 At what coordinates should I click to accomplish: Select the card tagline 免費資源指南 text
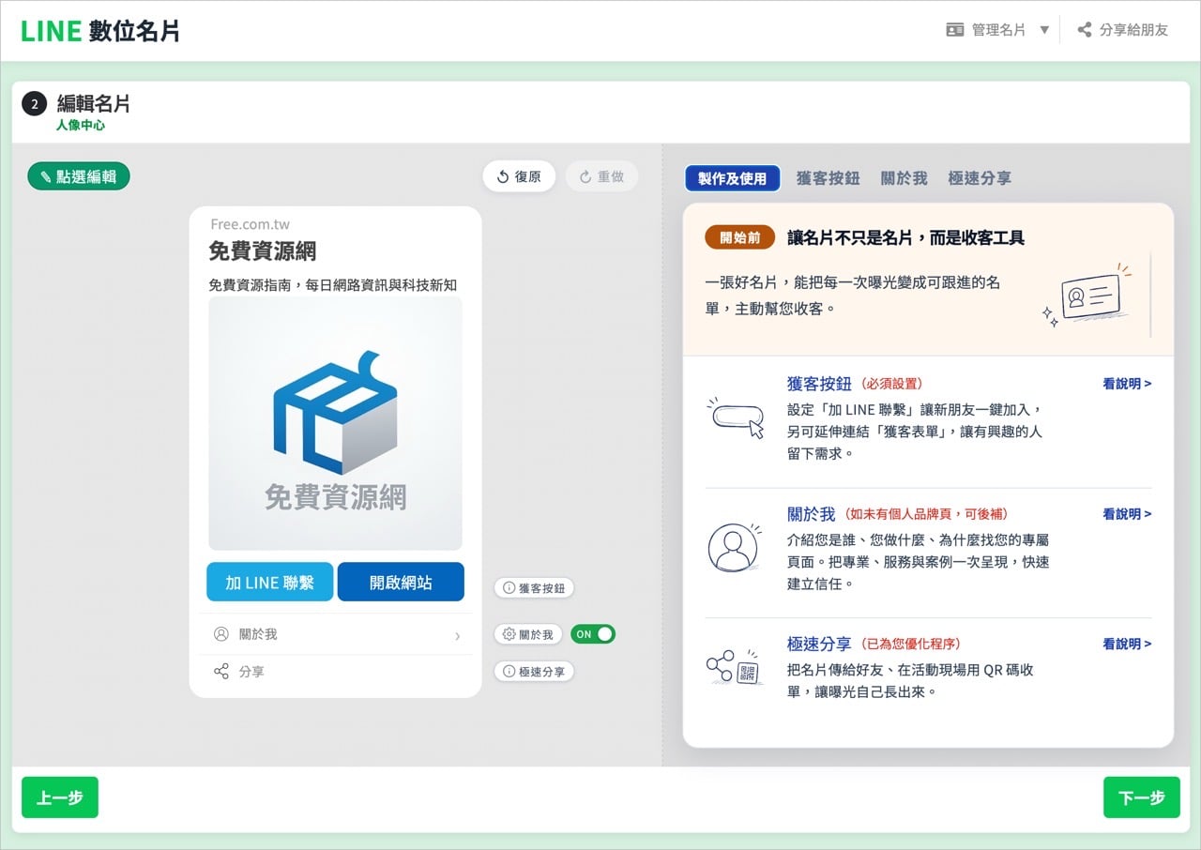333,285
